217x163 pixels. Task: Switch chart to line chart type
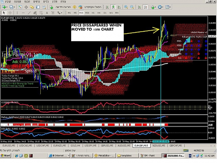coord(119,7)
